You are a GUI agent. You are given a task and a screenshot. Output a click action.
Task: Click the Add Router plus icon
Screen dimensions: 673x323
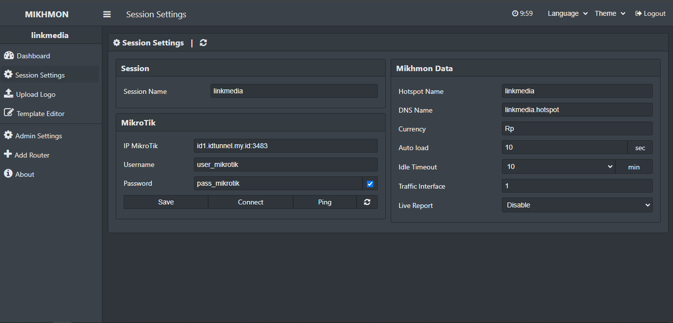point(8,155)
